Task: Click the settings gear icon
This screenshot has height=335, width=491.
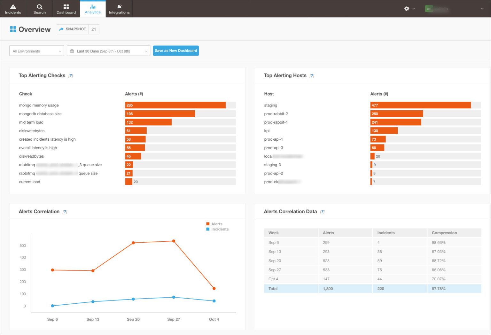Action: [x=407, y=9]
